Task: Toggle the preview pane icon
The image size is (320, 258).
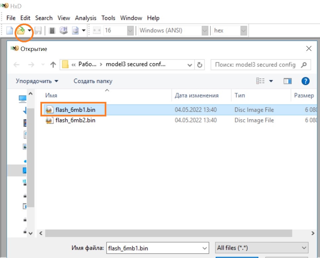Action: click(288, 81)
